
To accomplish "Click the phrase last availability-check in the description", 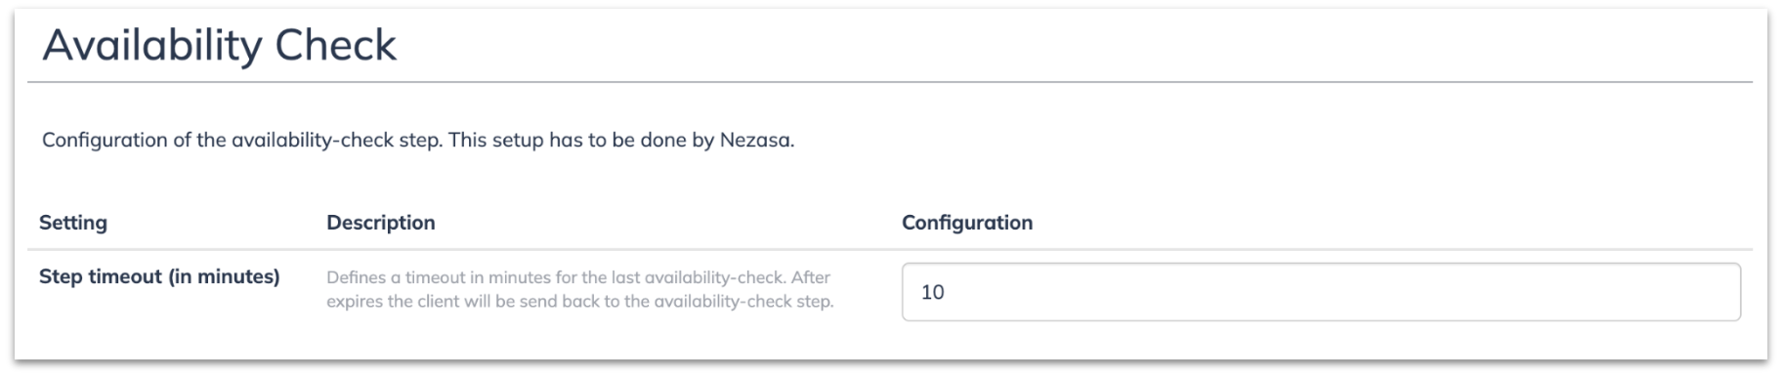I will (x=700, y=277).
